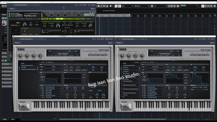Click the joystick on left Triton keyboard
Screen dimensions: 217x122
pos(24,106)
